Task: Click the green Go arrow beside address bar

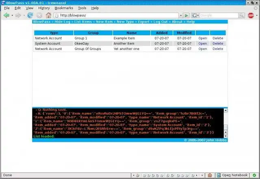Action: 186,15
